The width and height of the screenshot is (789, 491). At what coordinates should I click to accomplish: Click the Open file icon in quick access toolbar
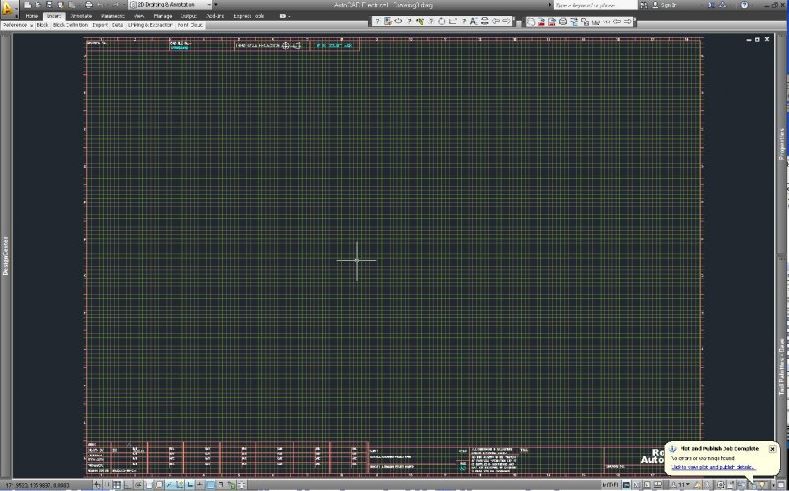tap(37, 5)
